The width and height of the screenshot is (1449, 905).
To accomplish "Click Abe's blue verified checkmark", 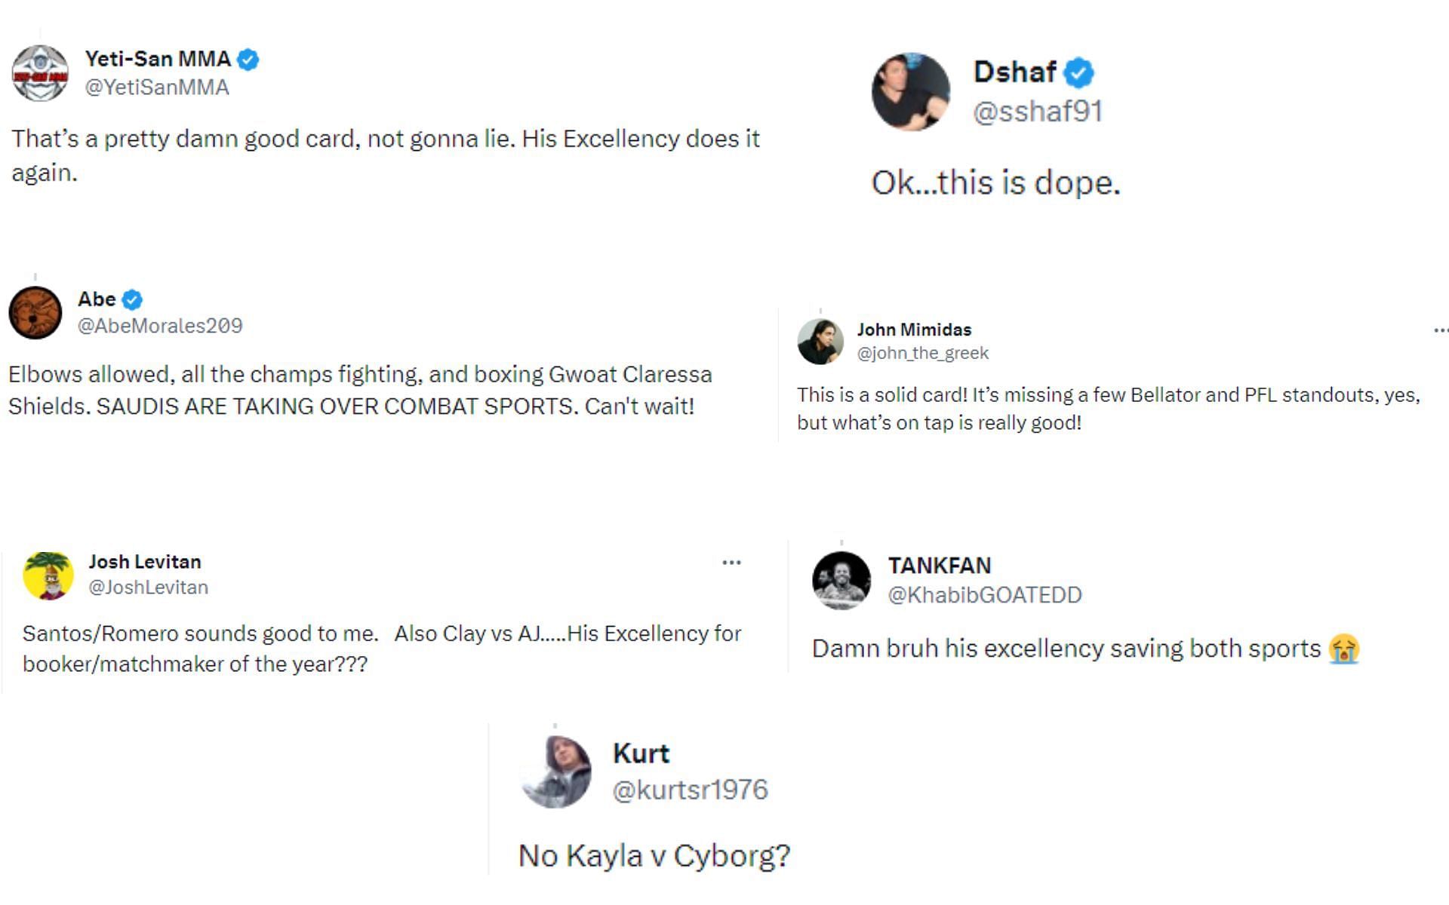I will click(x=132, y=299).
